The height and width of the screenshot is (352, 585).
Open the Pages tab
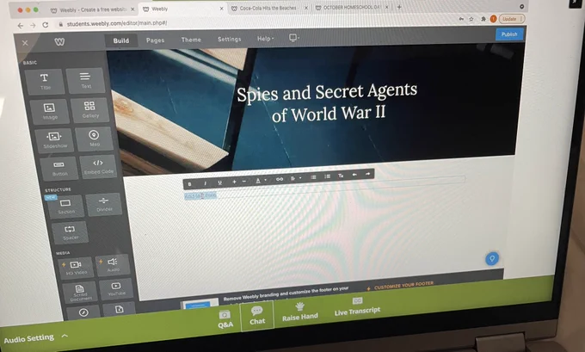[155, 40]
